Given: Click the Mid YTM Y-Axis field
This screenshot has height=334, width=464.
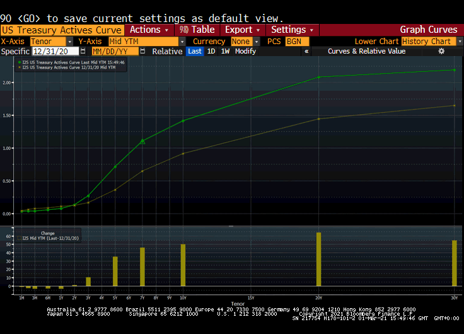Looking at the screenshot, I should coord(144,42).
